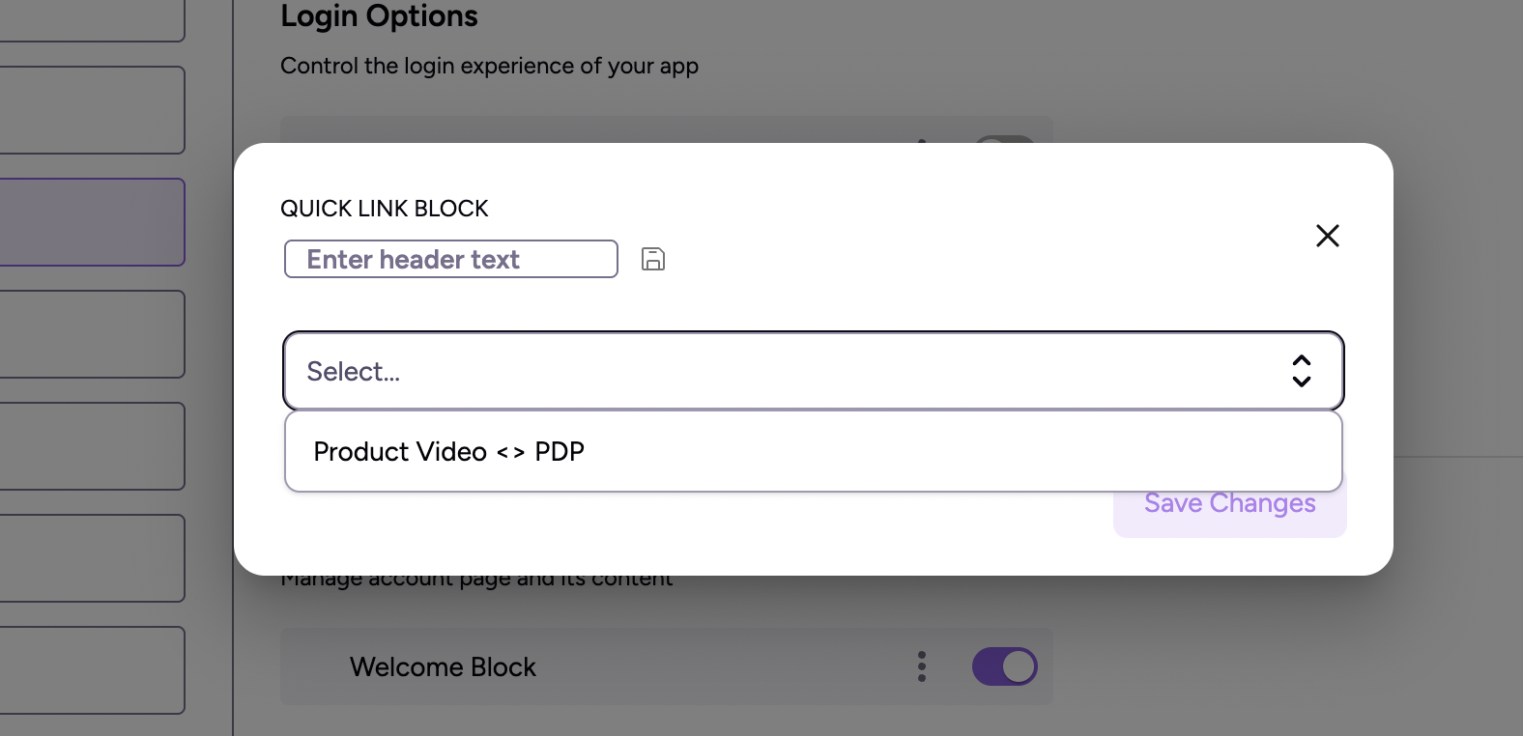Focus the "Enter header text" input field
This screenshot has width=1523, height=736.
451,259
